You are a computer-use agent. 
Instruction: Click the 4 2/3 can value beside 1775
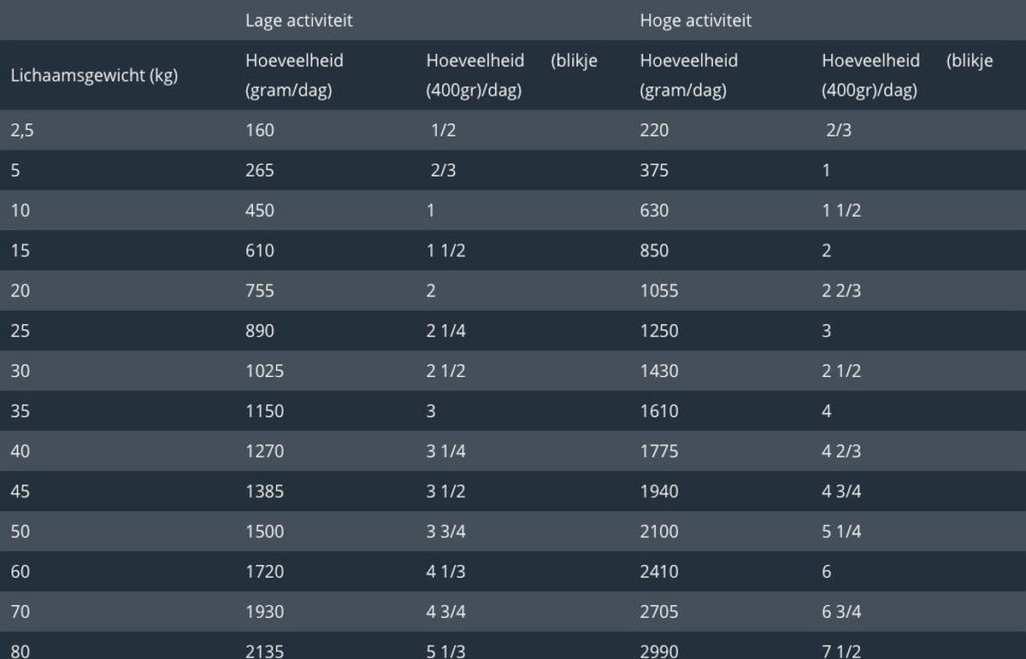pyautogui.click(x=841, y=451)
